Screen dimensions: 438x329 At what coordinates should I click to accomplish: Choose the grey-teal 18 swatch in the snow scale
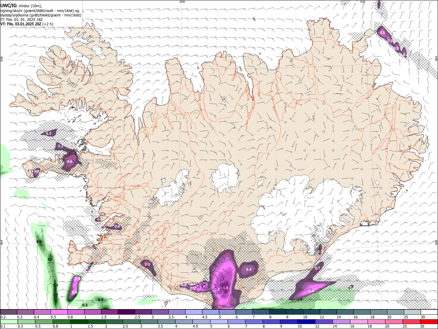[379, 312]
